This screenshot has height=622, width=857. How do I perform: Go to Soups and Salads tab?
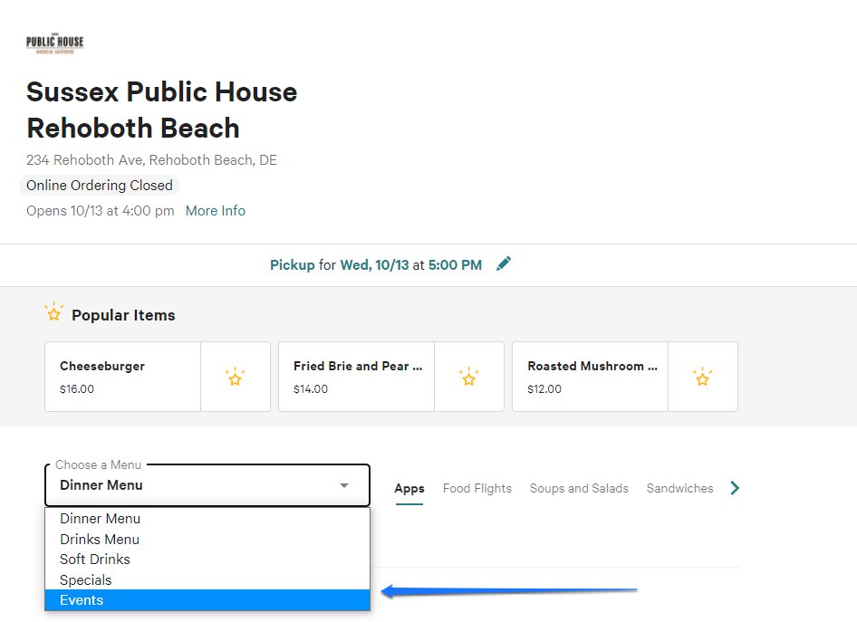pos(579,488)
